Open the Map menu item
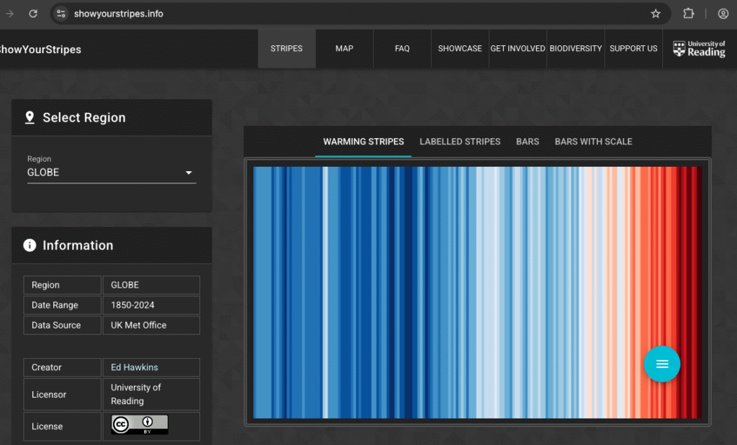This screenshot has width=737, height=445. pyautogui.click(x=344, y=49)
